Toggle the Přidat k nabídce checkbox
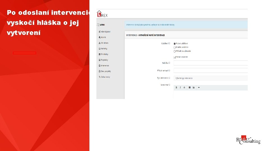The height and width of the screenshot is (151, 269). (x=175, y=57)
